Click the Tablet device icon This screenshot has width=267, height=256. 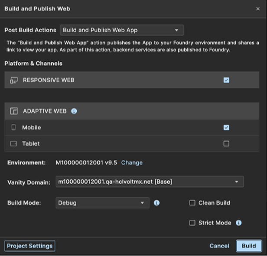[13, 144]
